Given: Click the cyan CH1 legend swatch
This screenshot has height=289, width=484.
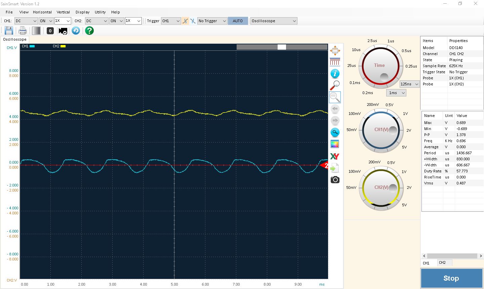Looking at the screenshot, I should pyautogui.click(x=32, y=46).
